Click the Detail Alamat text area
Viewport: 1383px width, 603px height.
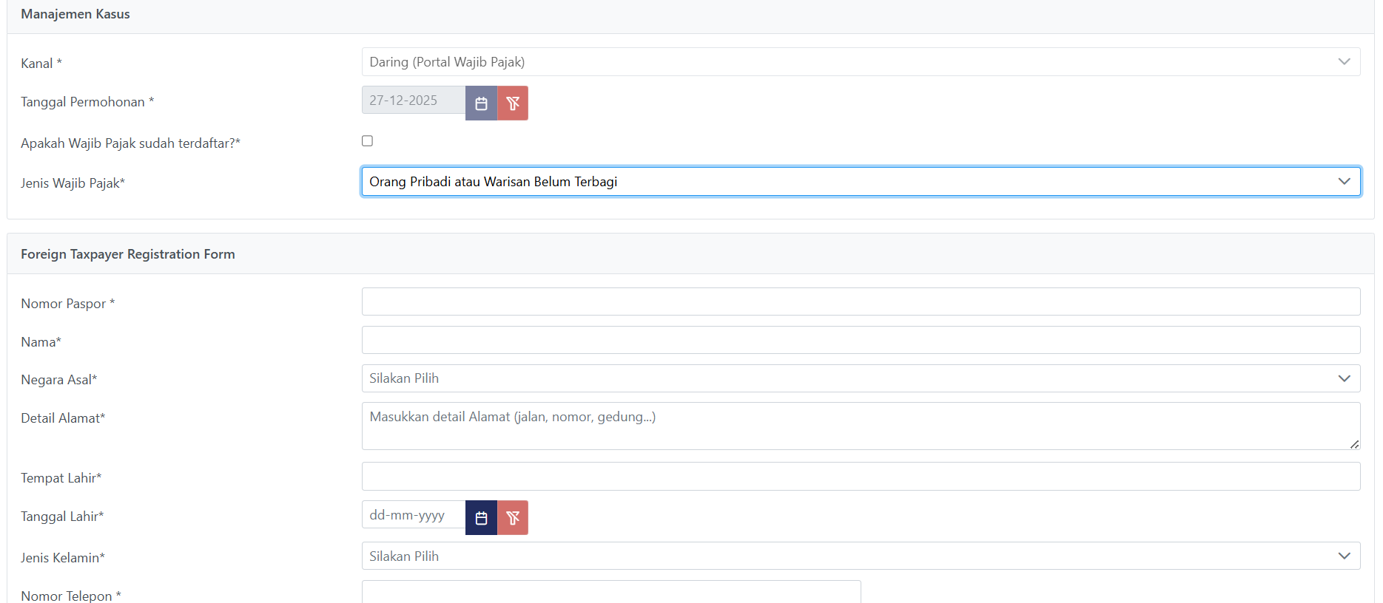(860, 426)
